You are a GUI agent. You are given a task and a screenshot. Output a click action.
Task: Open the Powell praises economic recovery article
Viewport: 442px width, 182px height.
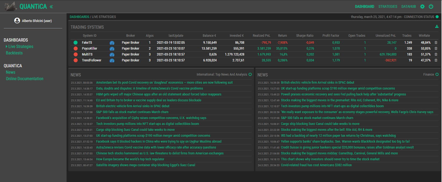pyautogui.click(x=344, y=94)
